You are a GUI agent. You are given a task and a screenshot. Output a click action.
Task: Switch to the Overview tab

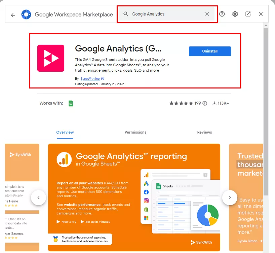tap(65, 132)
